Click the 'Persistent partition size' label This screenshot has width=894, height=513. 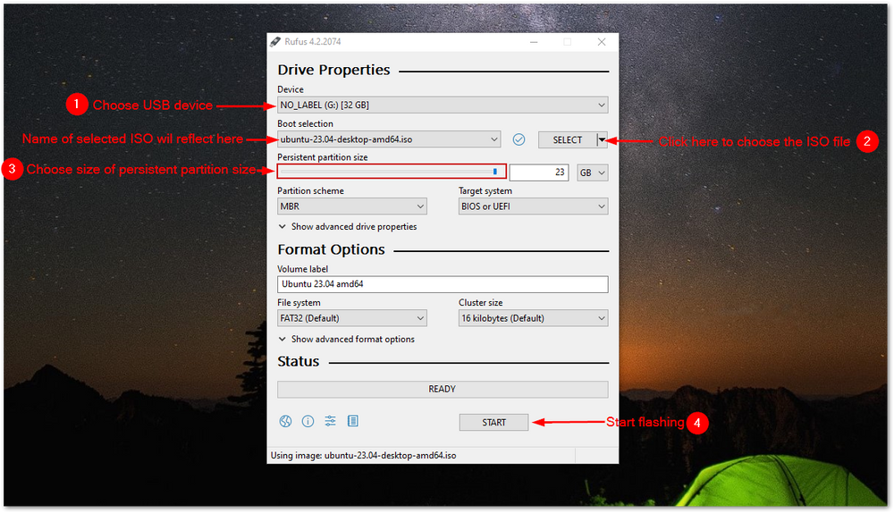pyautogui.click(x=322, y=157)
